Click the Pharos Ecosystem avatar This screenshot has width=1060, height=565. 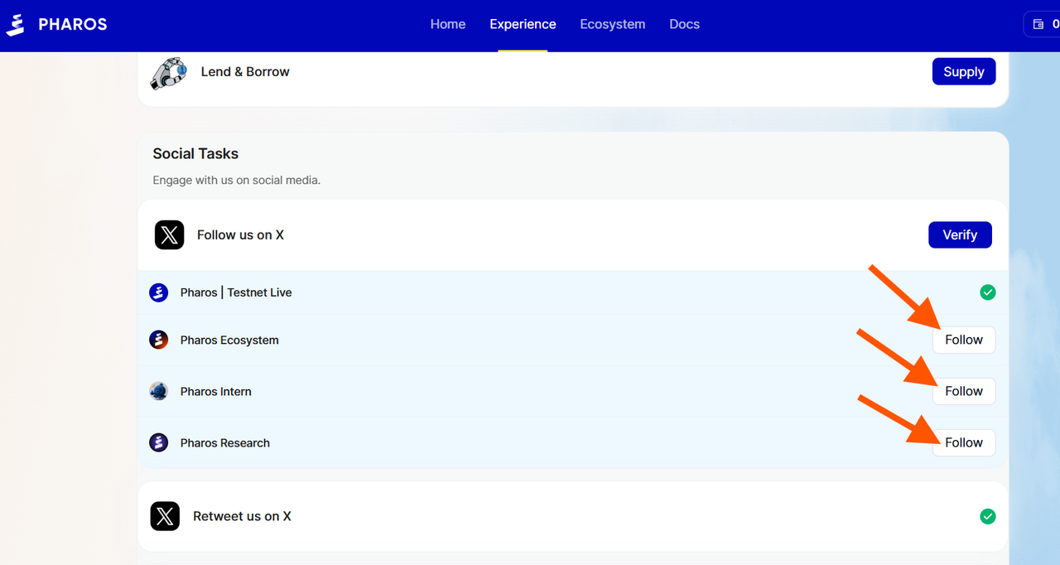click(x=158, y=340)
